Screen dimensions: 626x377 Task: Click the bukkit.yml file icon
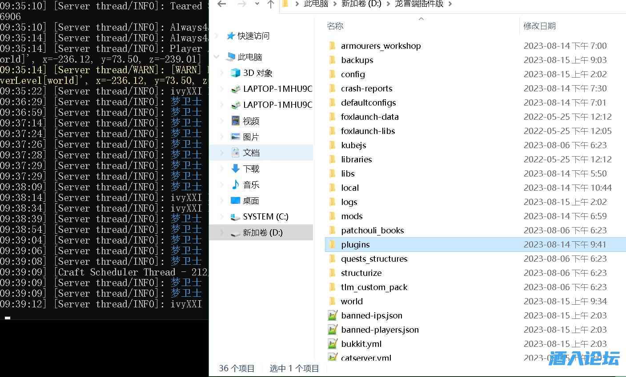click(x=333, y=344)
